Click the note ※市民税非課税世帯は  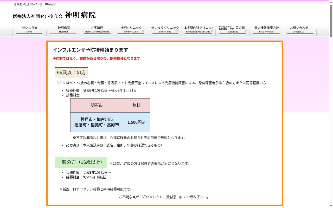pyautogui.click(x=130, y=138)
